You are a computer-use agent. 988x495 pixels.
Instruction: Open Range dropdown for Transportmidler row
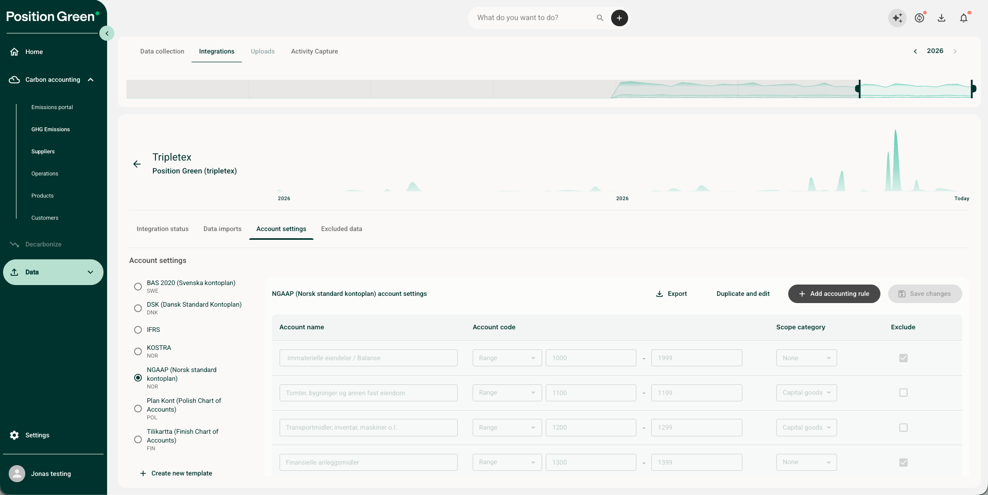(x=507, y=428)
